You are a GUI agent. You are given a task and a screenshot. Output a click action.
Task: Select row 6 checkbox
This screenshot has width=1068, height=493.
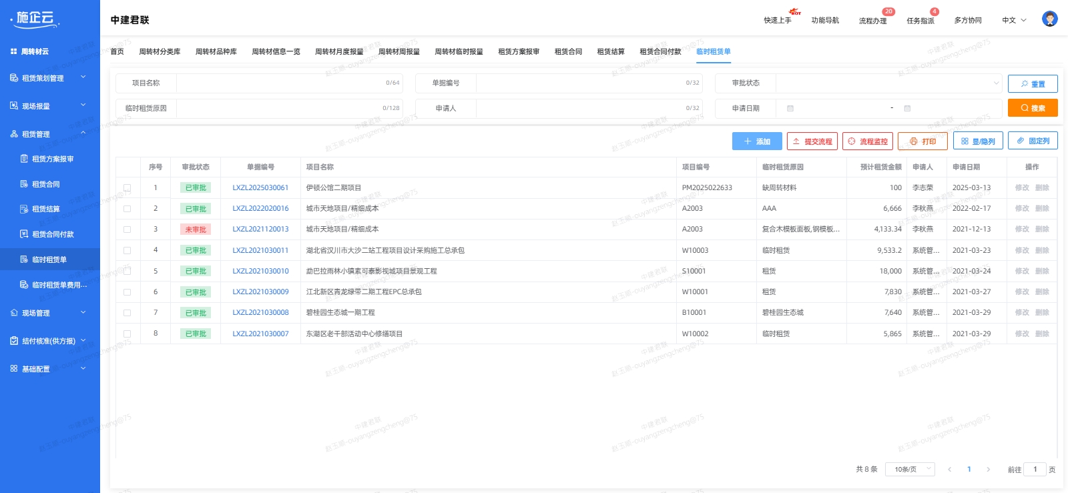point(127,292)
